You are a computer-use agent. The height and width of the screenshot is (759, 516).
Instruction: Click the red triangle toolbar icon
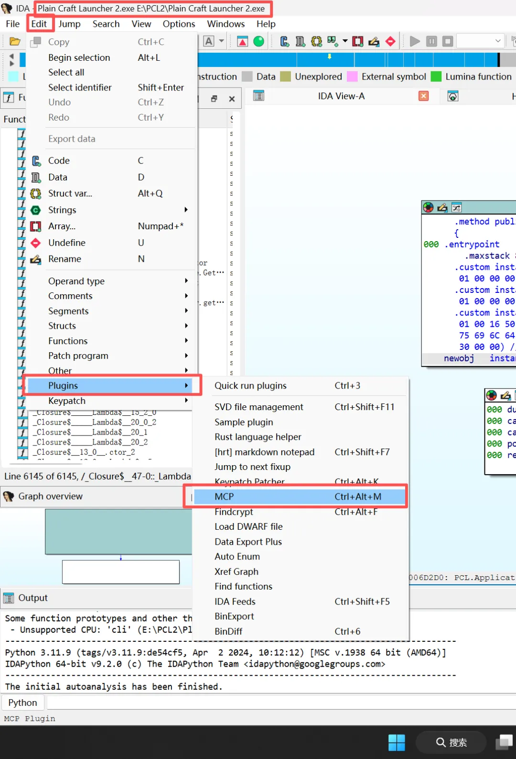click(243, 42)
